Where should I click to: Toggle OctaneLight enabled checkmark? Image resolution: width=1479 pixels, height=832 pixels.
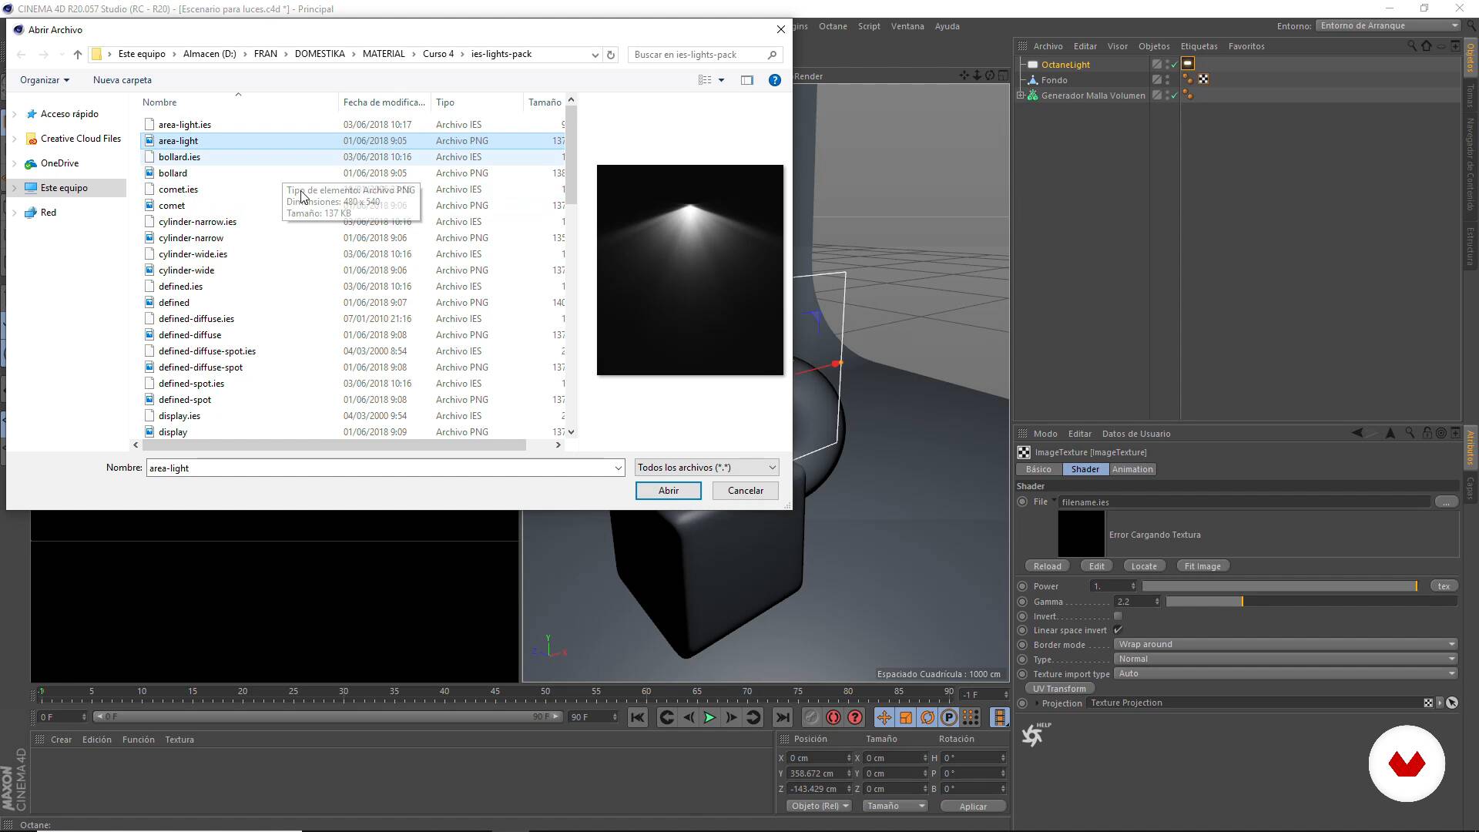(1174, 65)
